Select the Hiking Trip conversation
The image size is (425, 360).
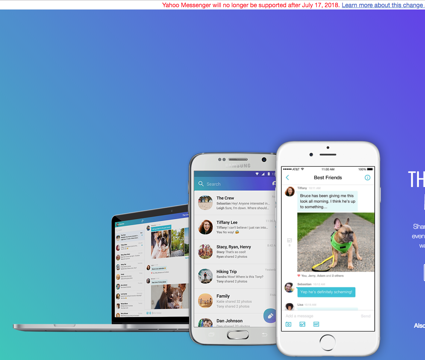pyautogui.click(x=235, y=276)
